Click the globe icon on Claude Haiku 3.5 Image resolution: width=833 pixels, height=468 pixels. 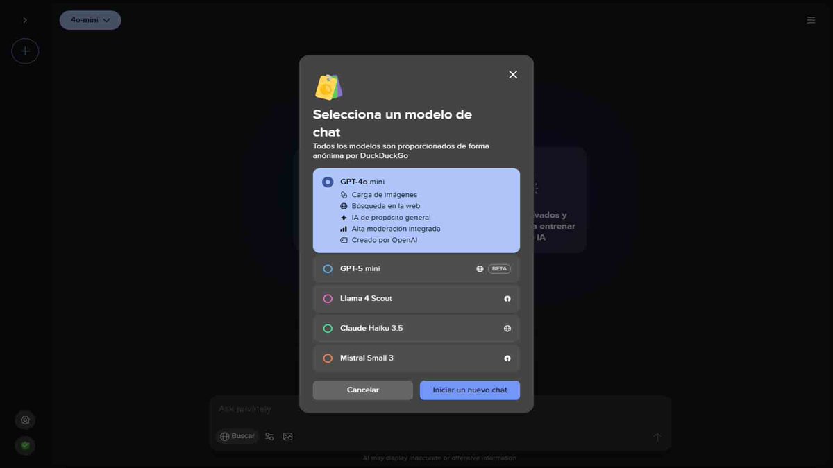507,329
